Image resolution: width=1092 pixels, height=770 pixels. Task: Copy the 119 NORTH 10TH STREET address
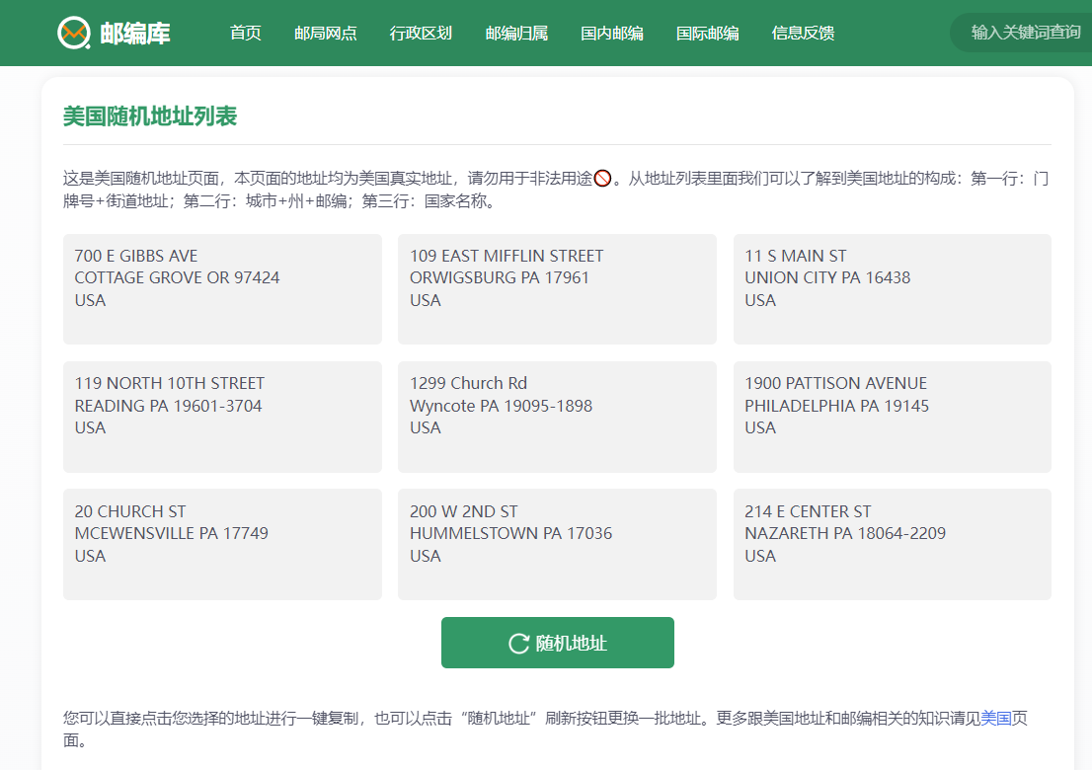[x=222, y=416]
